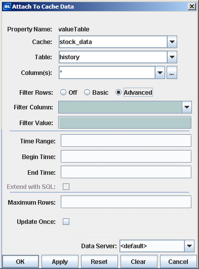This screenshot has width=199, height=269.
Task: Toggle the Extend with SQL checkbox
Action: pos(66,186)
